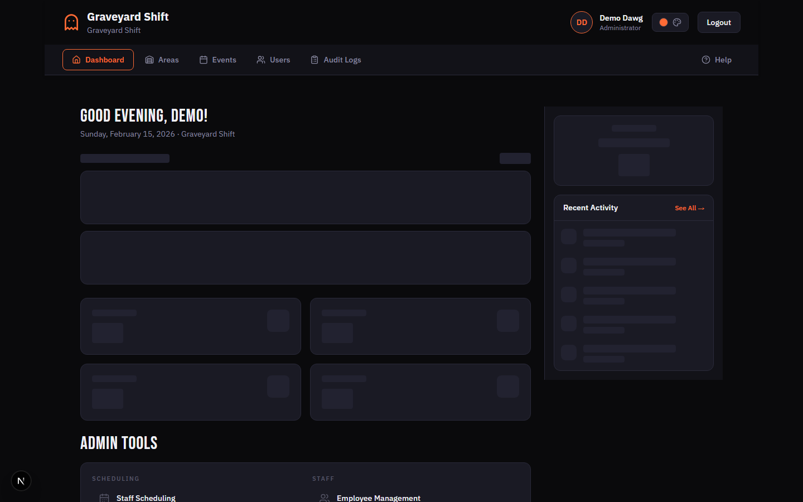Open the Staff Scheduling admin tool
The height and width of the screenshot is (502, 803).
pos(146,498)
